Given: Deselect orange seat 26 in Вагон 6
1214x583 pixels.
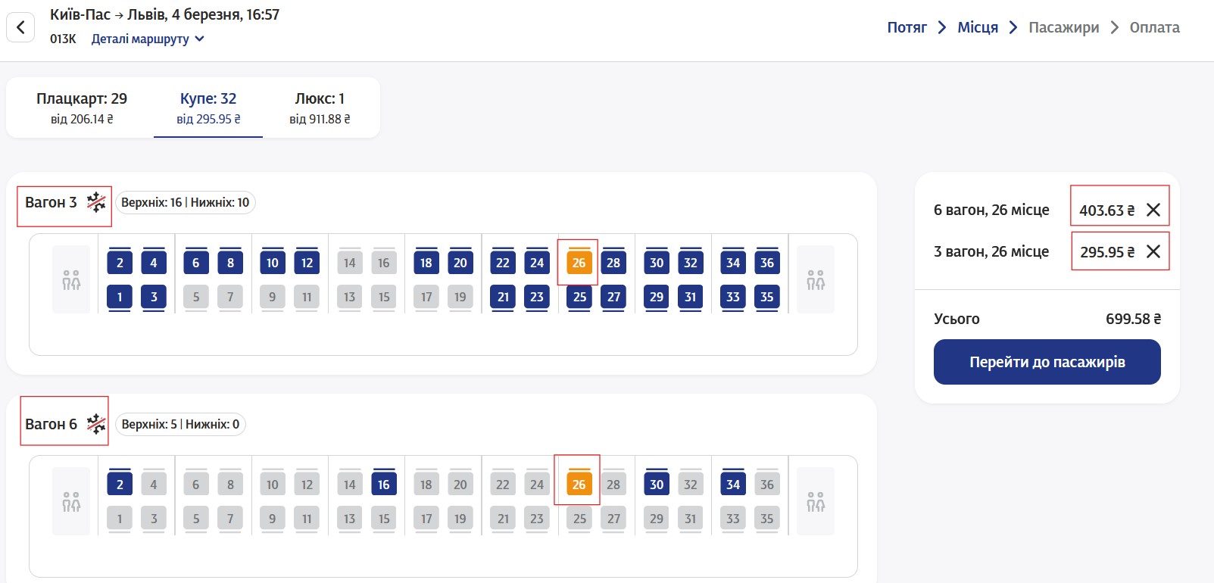Looking at the screenshot, I should (x=579, y=485).
